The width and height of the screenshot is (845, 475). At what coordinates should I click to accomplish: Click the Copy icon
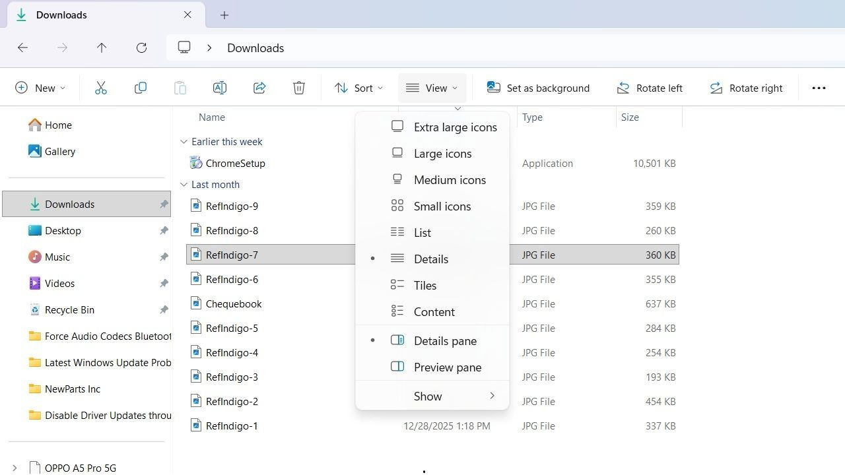tap(140, 87)
